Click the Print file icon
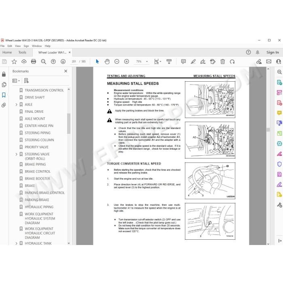The image size is (283, 283). click(x=34, y=61)
